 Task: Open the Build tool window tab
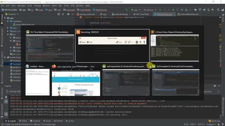tap(47, 121)
